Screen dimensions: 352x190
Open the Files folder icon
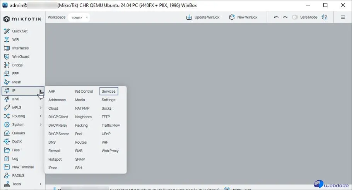click(6, 150)
